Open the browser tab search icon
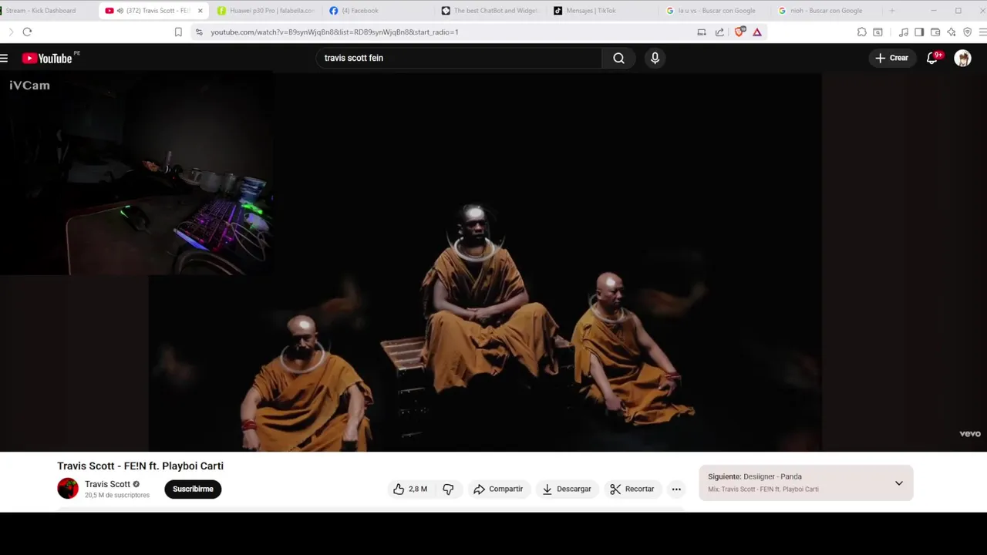 pos(878,32)
